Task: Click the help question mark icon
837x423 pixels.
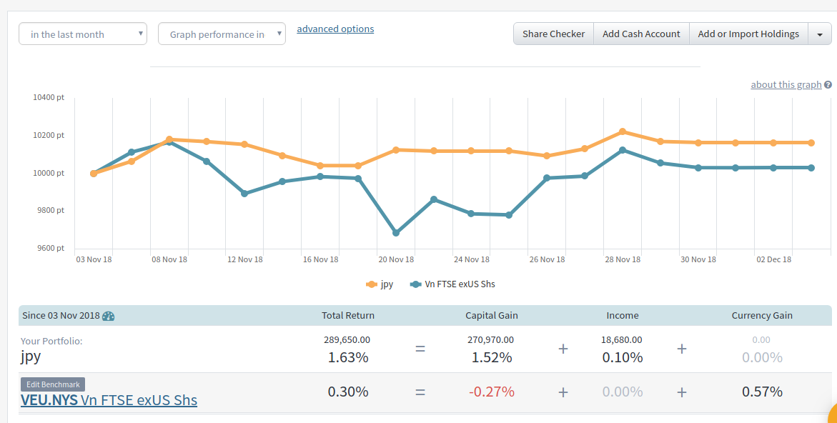Action: 828,85
